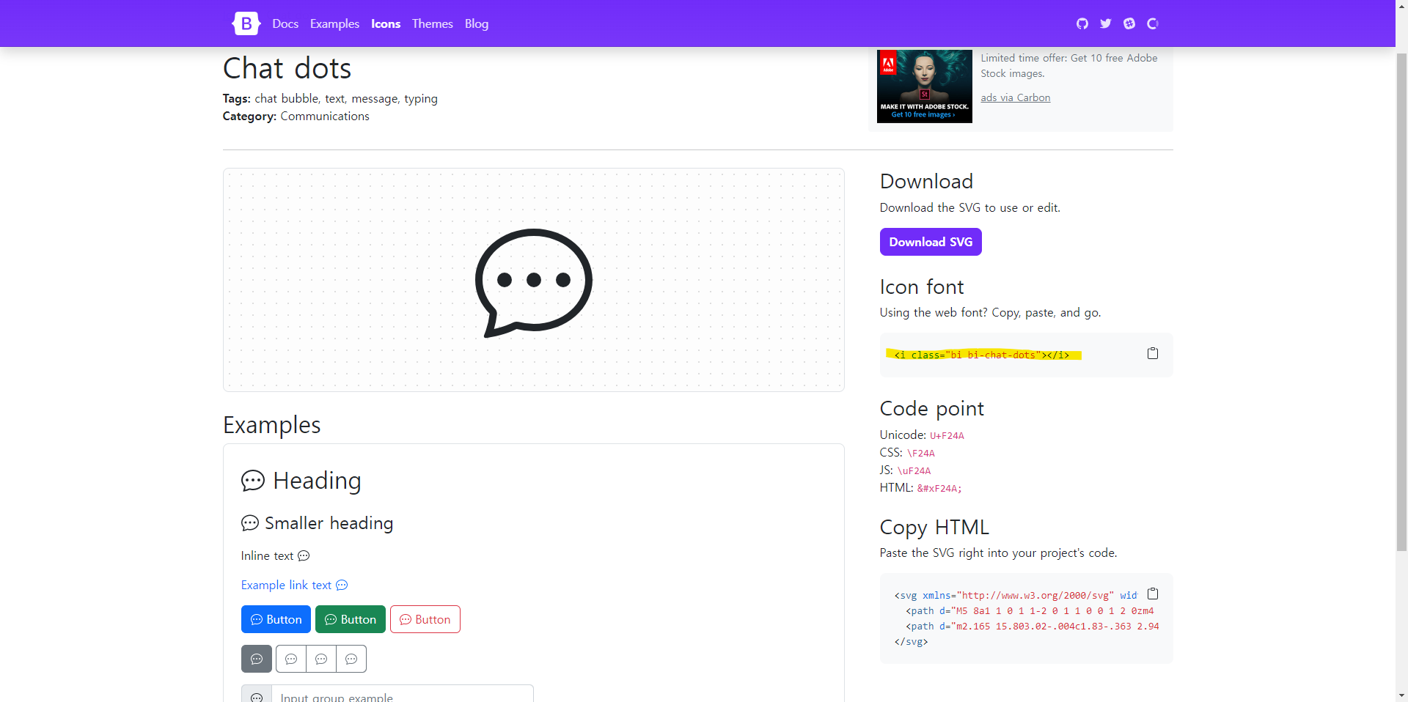Click the scrollbar down arrow
Screen dimensions: 1408x702
coord(1401,695)
